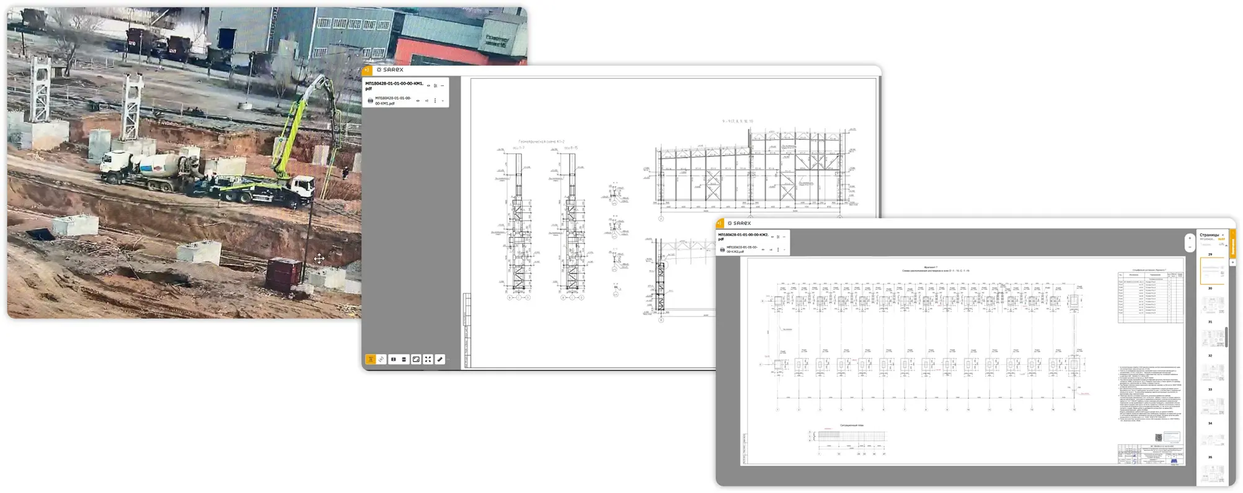This screenshot has height=493, width=1243.
Task: Toggle visibility eye on KM1.pdf sub-item
Action: point(418,100)
